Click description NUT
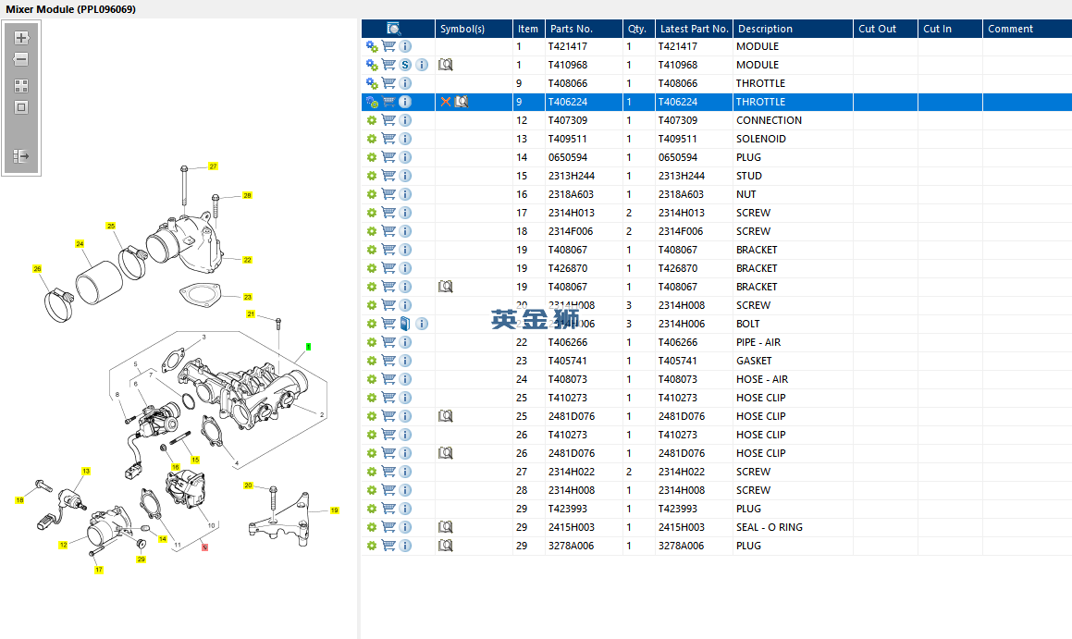 [745, 194]
